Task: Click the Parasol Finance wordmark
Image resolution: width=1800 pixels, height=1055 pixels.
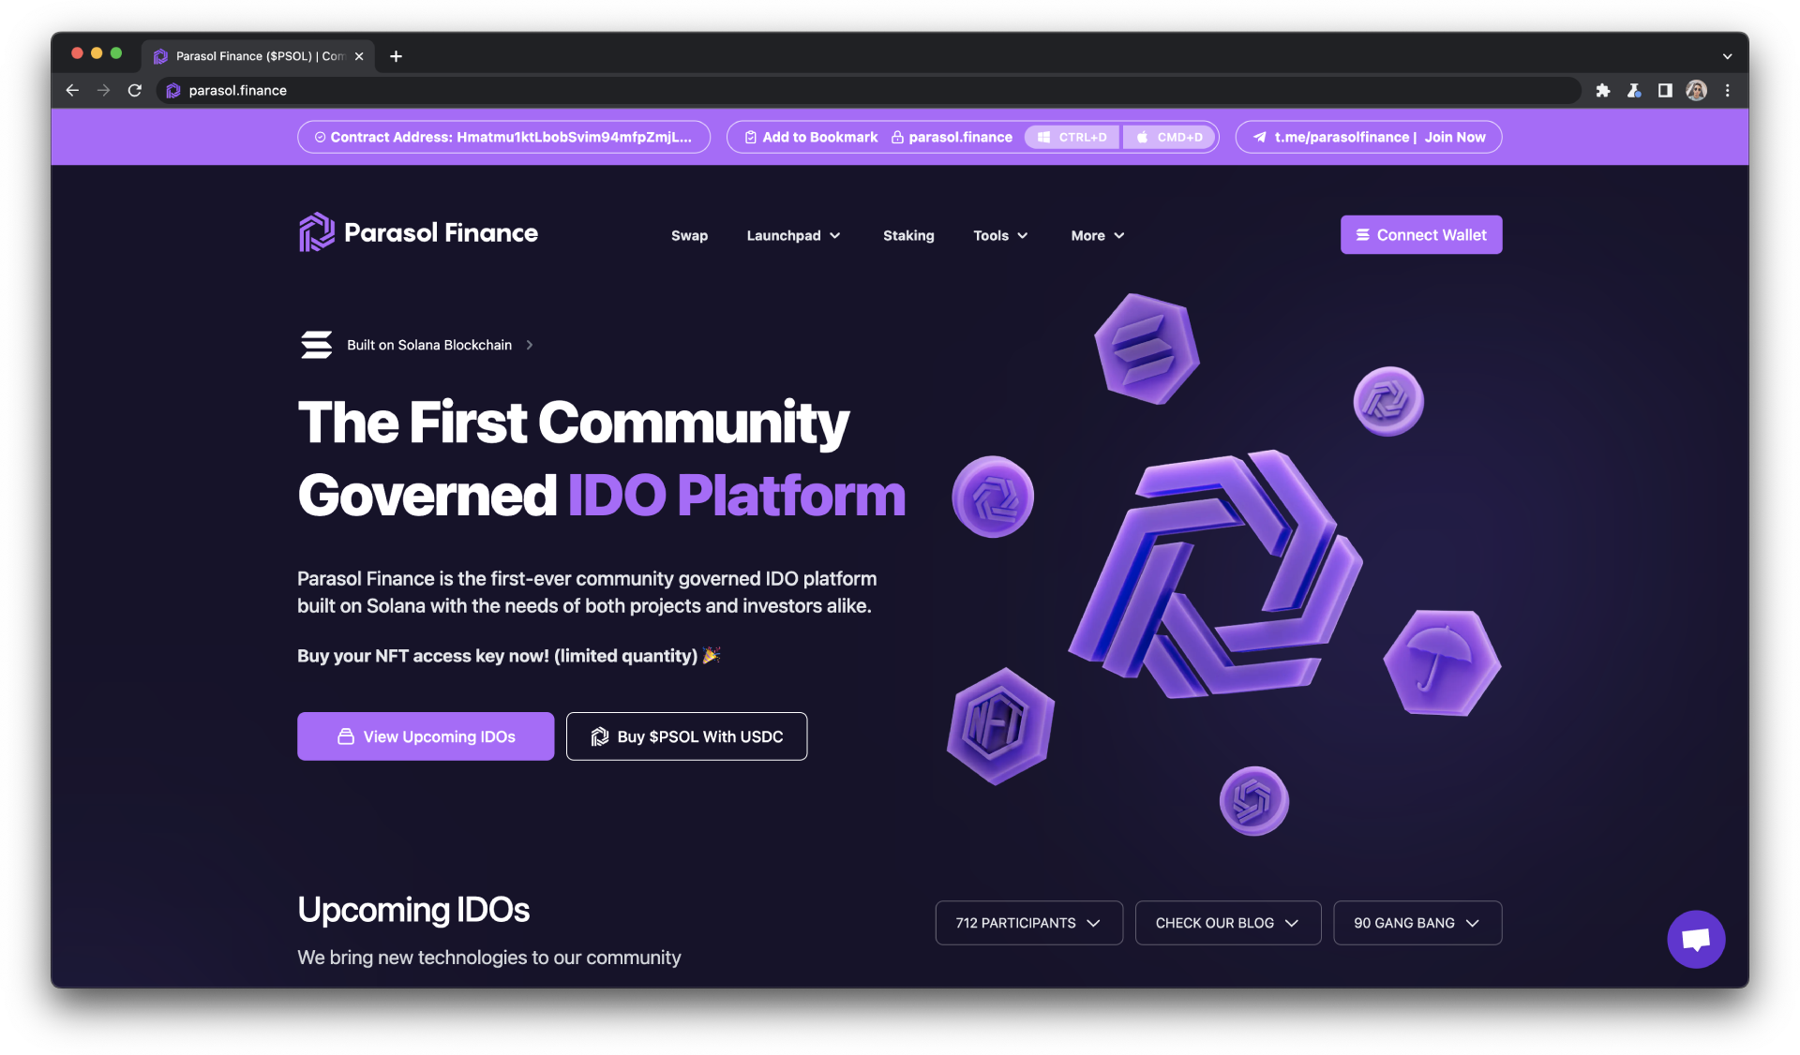Action: (x=441, y=232)
